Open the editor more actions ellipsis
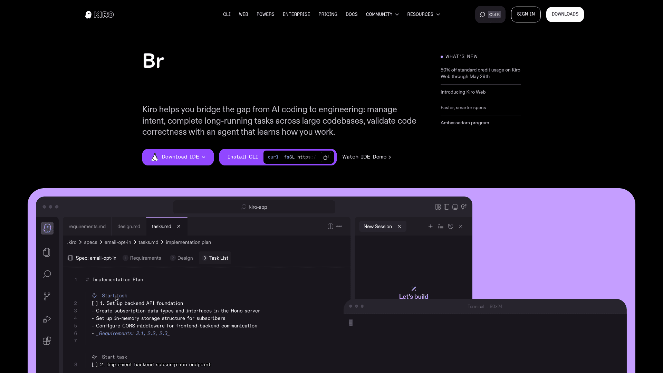 [339, 226]
